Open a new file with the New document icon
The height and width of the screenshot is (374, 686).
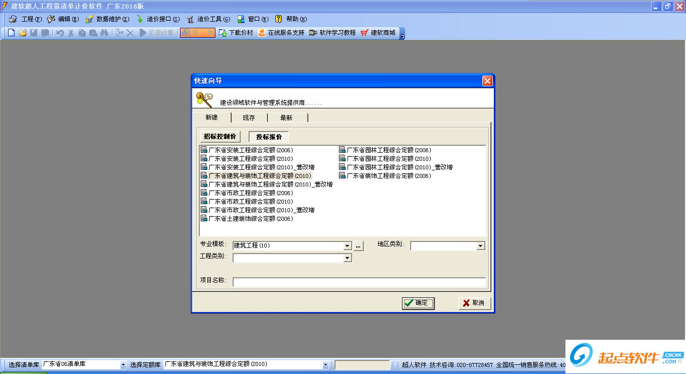pyautogui.click(x=11, y=32)
